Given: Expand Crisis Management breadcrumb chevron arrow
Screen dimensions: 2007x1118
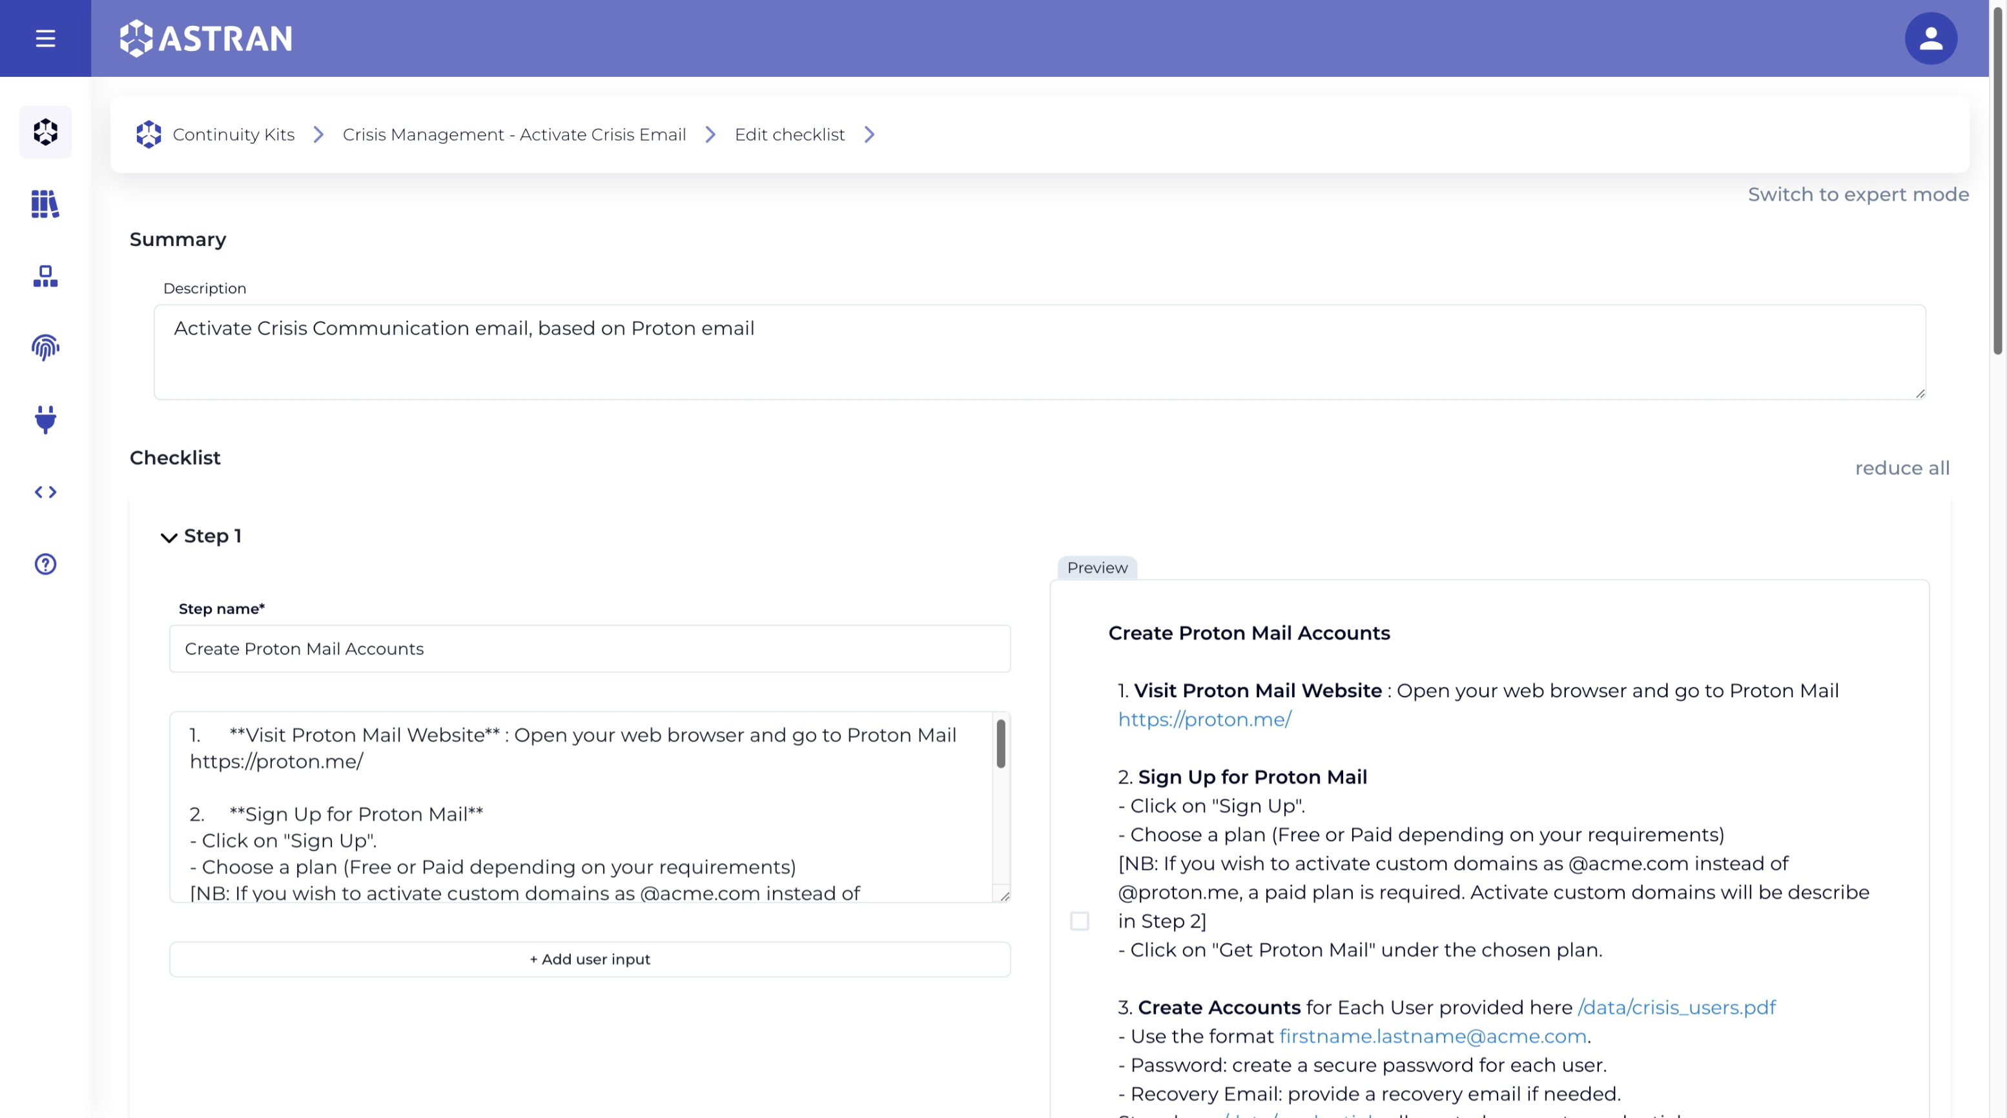Looking at the screenshot, I should (x=712, y=134).
